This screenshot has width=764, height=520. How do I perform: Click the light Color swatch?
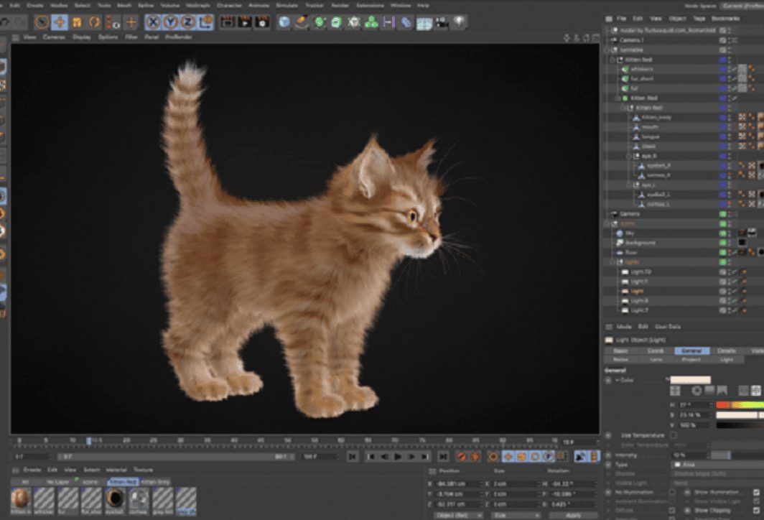pyautogui.click(x=690, y=379)
